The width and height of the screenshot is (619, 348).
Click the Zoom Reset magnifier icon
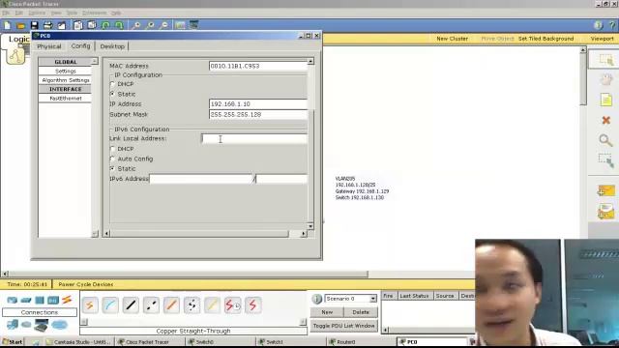tap(150, 26)
